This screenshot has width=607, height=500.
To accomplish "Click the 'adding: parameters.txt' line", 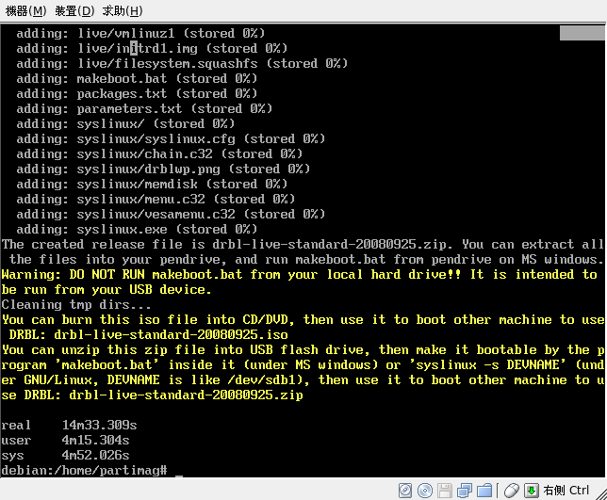I will click(x=144, y=108).
